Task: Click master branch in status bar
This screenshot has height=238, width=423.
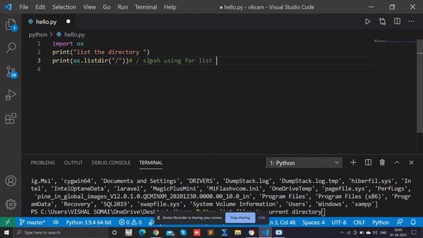Action: [32, 222]
